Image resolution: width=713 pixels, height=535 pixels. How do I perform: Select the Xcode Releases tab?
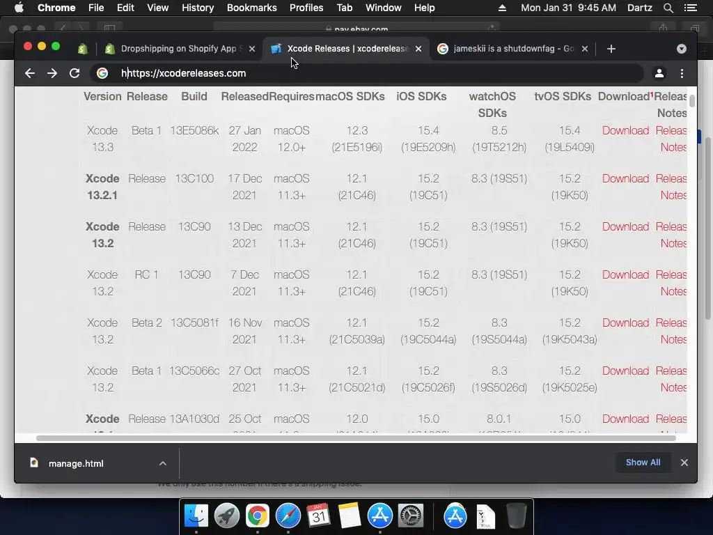pyautogui.click(x=347, y=49)
